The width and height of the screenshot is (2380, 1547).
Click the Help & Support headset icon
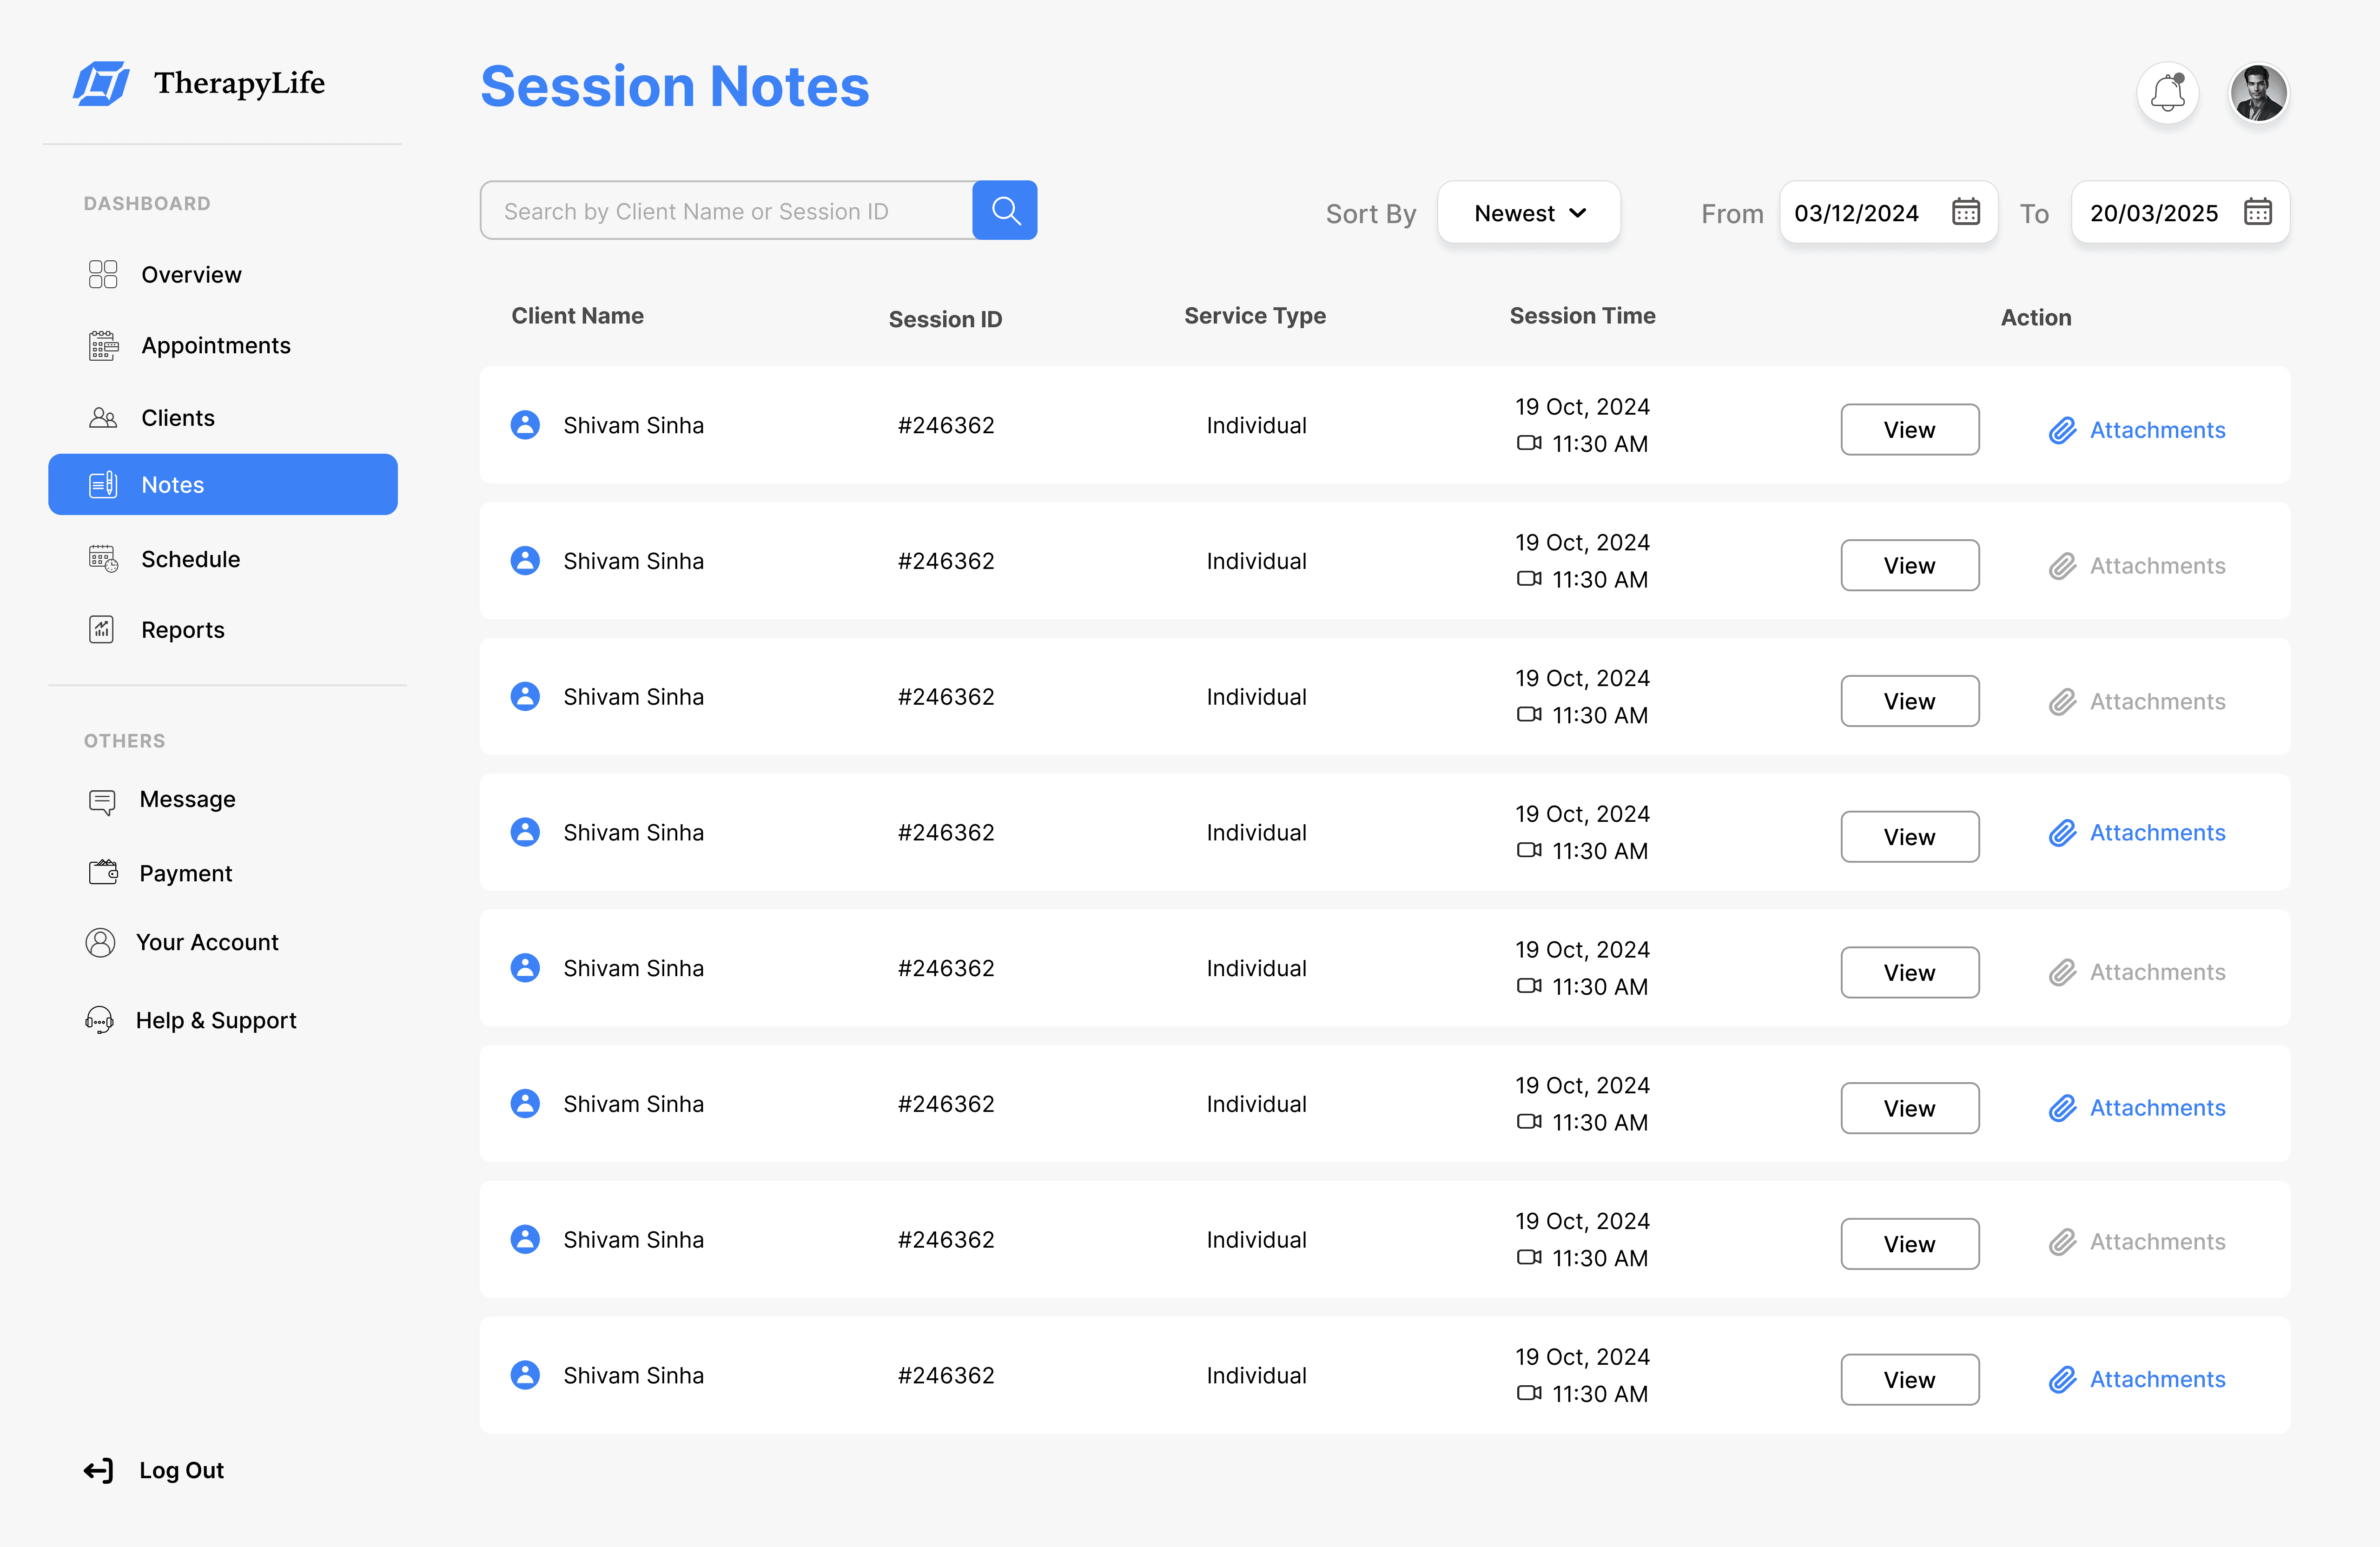tap(99, 1021)
